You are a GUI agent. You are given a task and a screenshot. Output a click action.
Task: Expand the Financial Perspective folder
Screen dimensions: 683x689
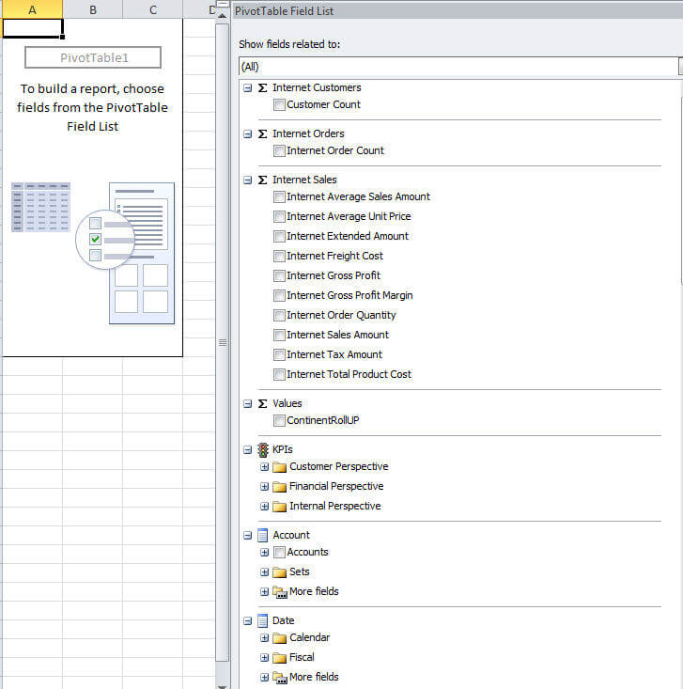264,486
